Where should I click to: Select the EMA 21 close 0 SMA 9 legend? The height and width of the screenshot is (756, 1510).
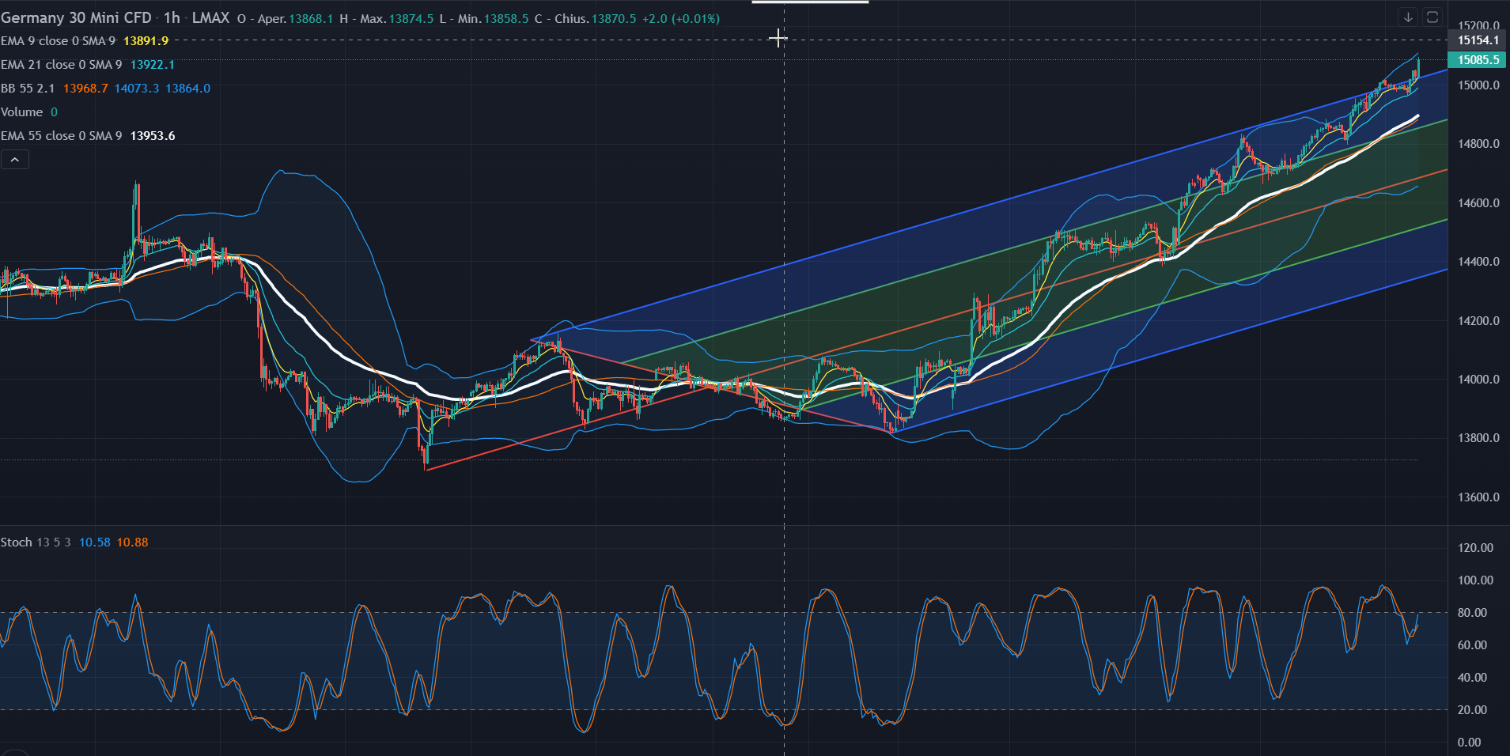(61, 65)
